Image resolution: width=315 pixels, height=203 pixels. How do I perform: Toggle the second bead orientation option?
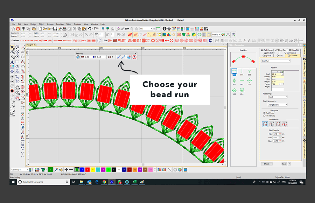point(271,123)
